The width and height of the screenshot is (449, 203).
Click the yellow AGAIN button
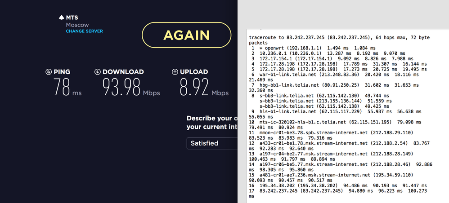tap(186, 35)
